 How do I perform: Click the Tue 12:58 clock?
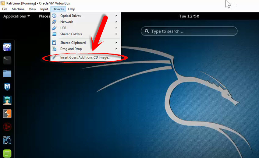click(189, 16)
